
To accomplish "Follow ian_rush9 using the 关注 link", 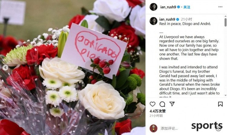I will click(187, 7).
